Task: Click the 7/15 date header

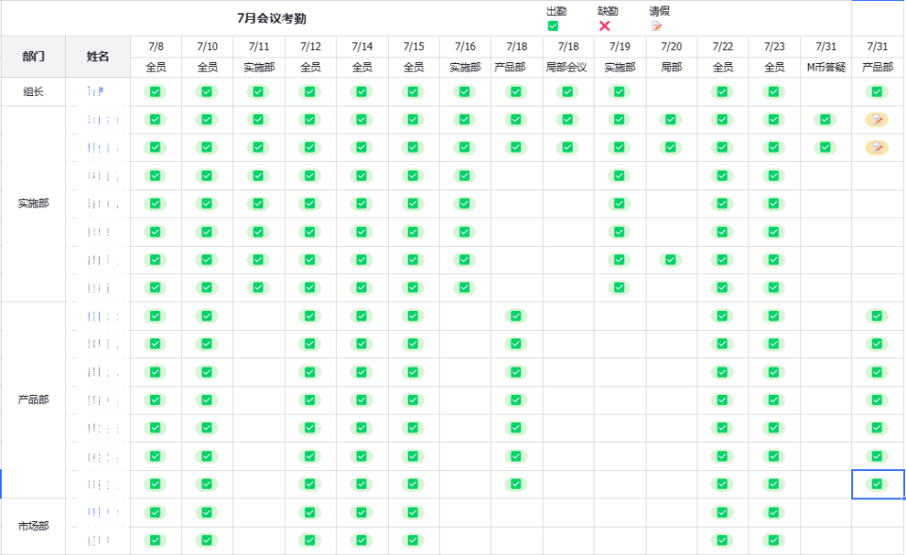Action: tap(413, 47)
